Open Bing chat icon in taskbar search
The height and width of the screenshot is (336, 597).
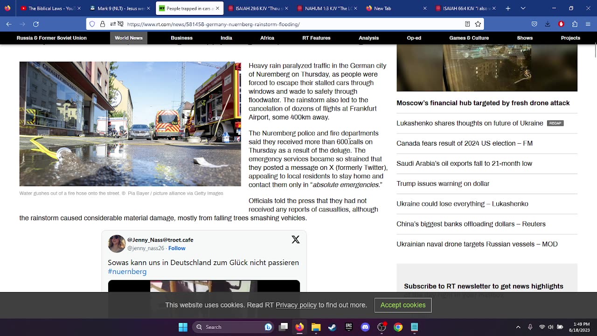268,327
